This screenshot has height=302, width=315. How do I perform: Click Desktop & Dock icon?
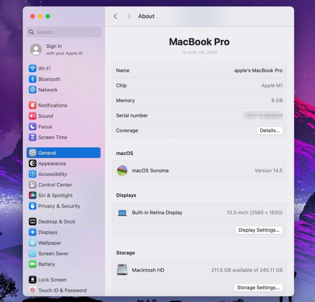[x=33, y=221]
